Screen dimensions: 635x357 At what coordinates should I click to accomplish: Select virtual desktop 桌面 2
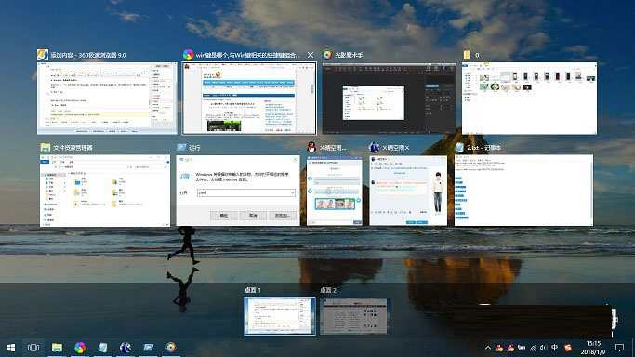[355, 316]
